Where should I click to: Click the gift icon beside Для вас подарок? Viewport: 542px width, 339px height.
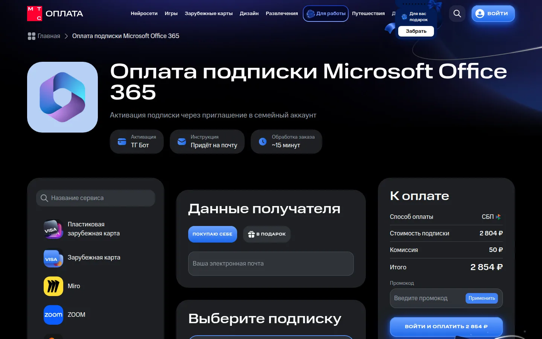(404, 17)
